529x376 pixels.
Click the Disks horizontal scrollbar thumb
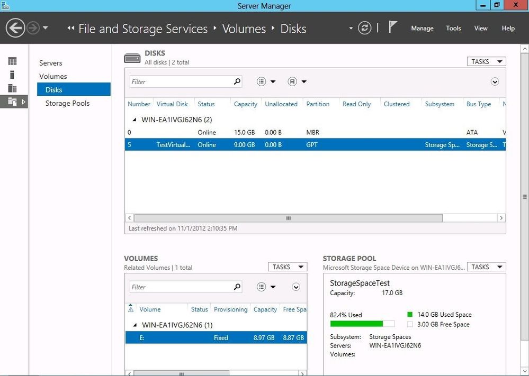click(288, 218)
